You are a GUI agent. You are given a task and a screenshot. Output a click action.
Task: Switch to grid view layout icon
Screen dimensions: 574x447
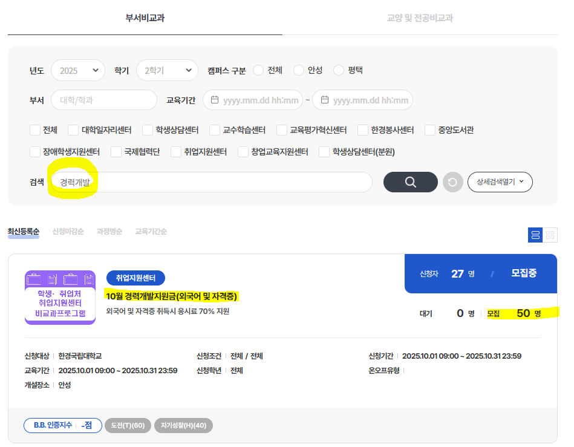coord(550,235)
